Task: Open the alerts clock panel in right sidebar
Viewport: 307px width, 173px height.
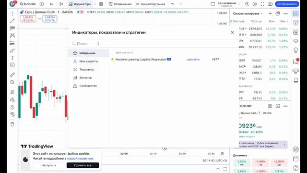Action: click(296, 23)
